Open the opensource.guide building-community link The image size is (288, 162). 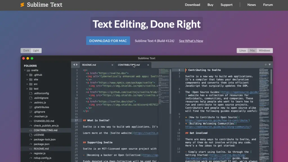click(x=218, y=127)
